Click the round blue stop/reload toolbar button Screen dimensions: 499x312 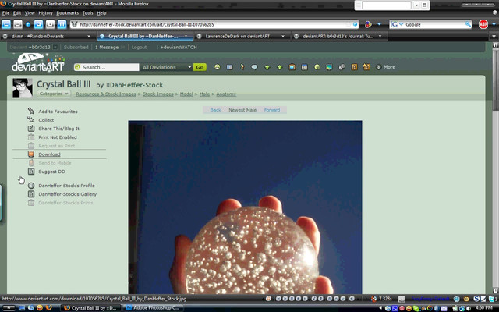click(28, 24)
